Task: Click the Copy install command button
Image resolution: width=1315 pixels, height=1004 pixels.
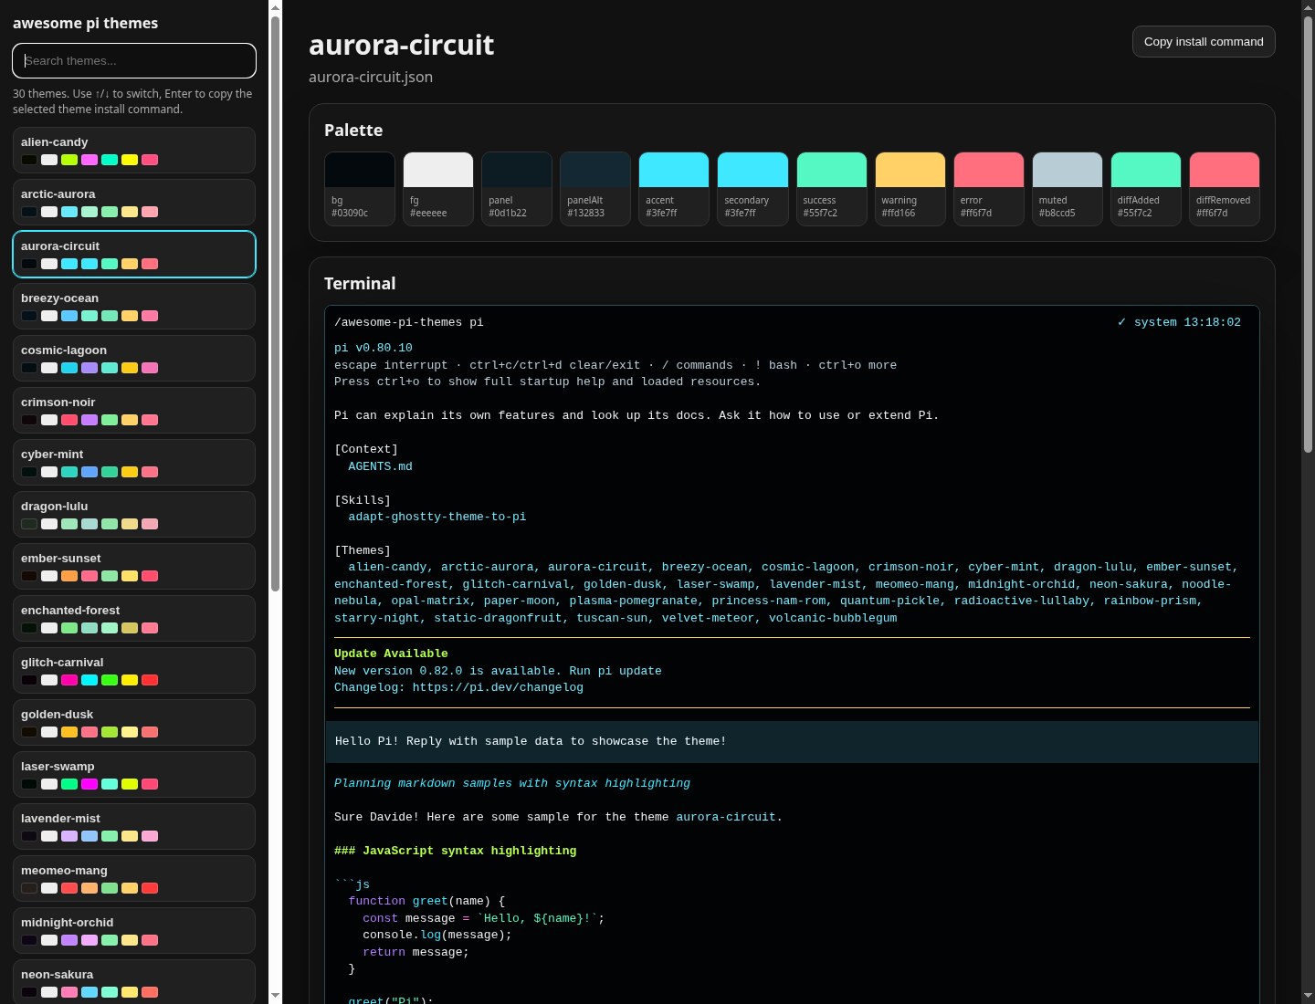Action: [1204, 42]
